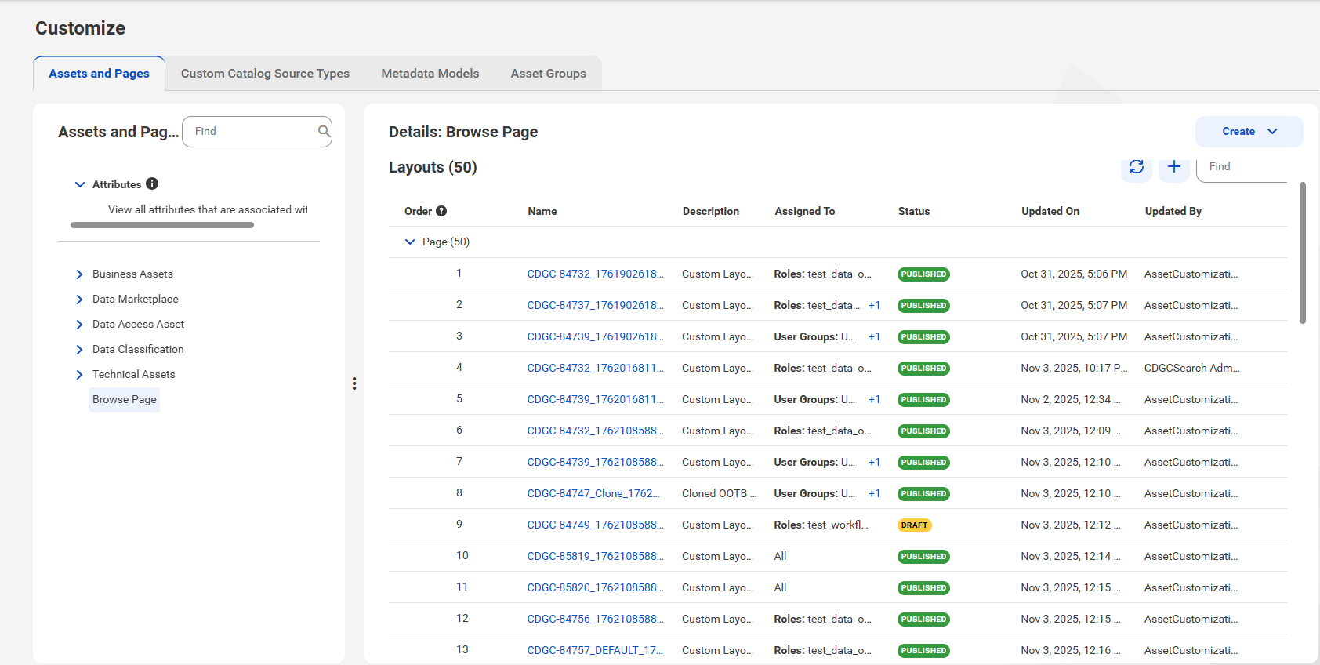Click the Nov 2, 2025, 12:34 date cell
The width and height of the screenshot is (1320, 665).
point(1071,399)
